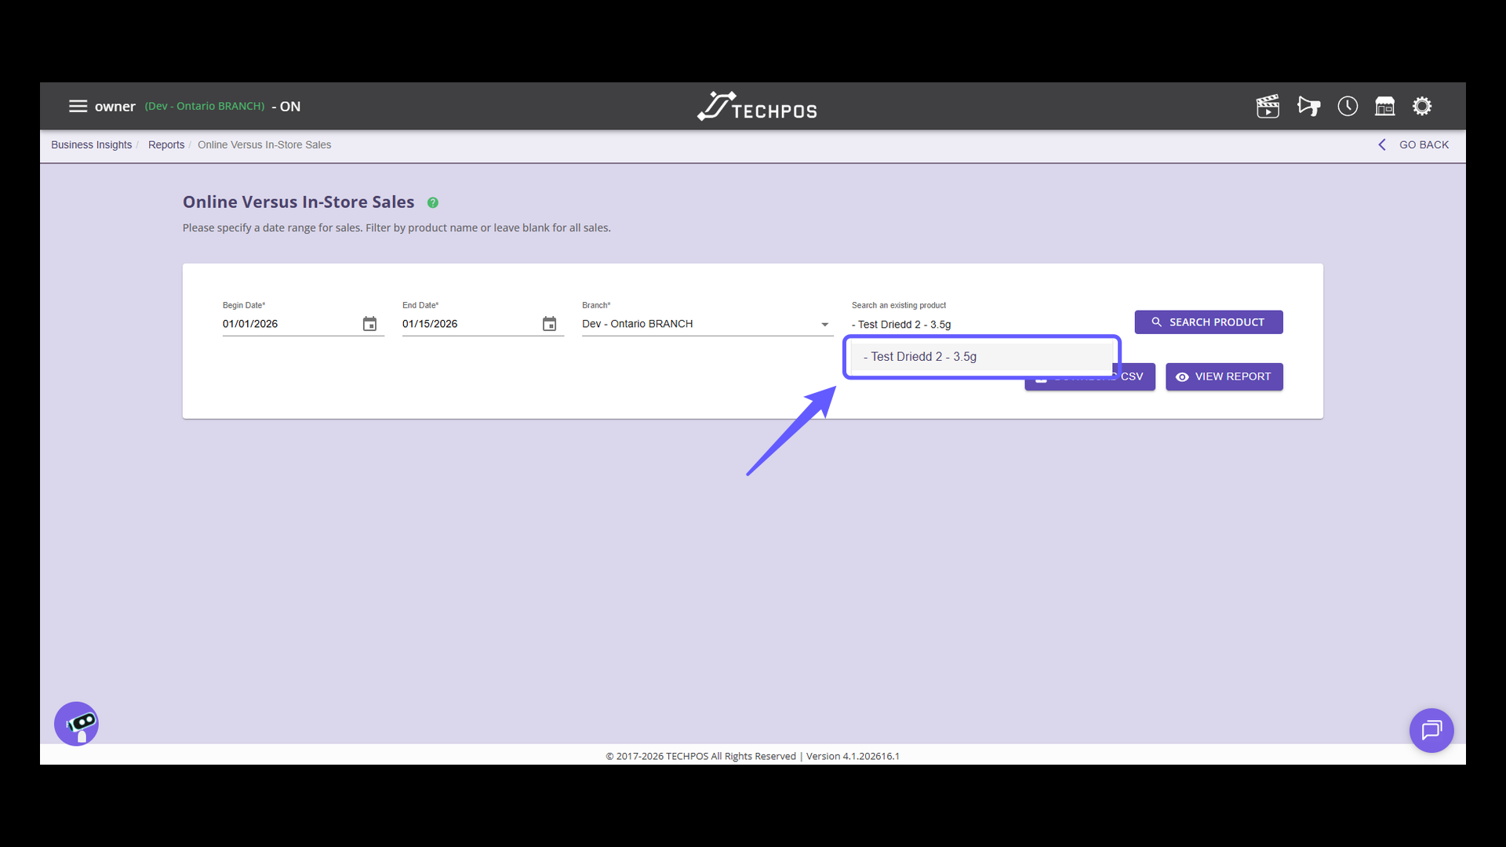This screenshot has height=847, width=1506.
Task: Click the storefront icon in the top bar
Action: coord(1384,106)
